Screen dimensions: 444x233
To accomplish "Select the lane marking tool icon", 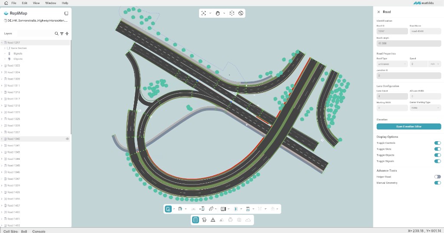I will coord(223,209).
